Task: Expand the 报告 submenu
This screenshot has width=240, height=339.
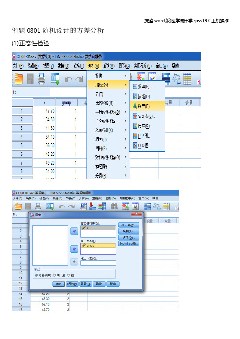Action: point(108,76)
